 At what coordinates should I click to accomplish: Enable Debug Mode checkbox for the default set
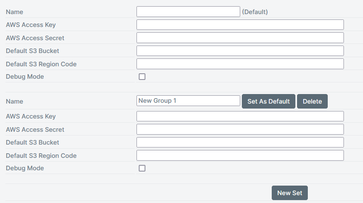pos(142,77)
